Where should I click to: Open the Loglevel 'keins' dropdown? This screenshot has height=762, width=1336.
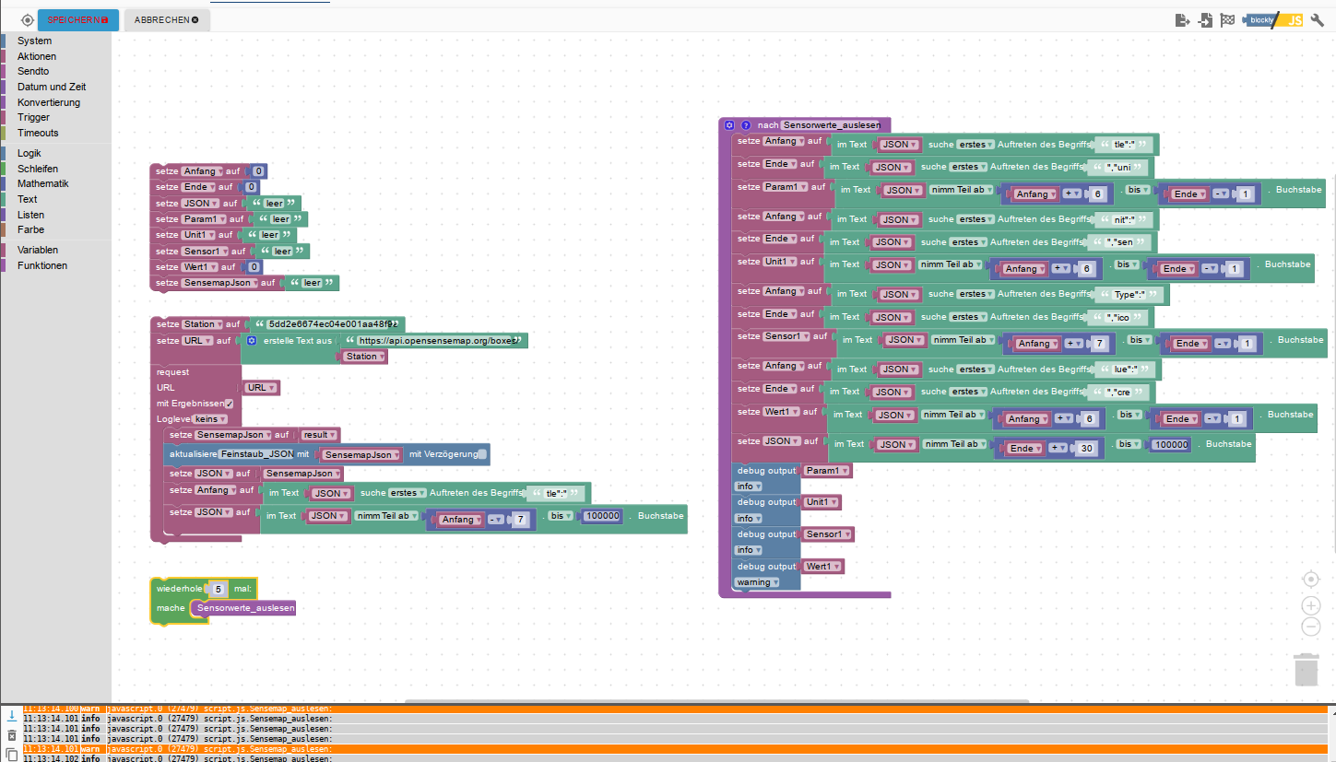coord(211,419)
